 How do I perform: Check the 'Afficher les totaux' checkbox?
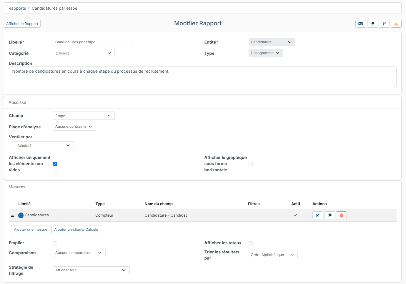pos(251,243)
